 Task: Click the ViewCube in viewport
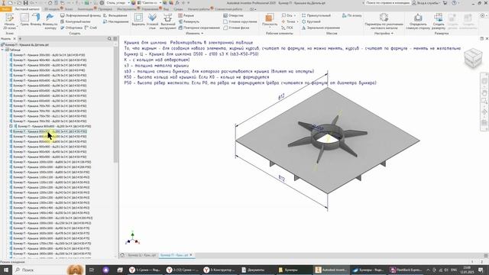[473, 58]
